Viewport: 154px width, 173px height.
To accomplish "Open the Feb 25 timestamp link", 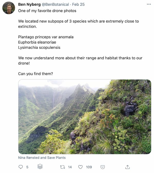I will coord(79,4).
